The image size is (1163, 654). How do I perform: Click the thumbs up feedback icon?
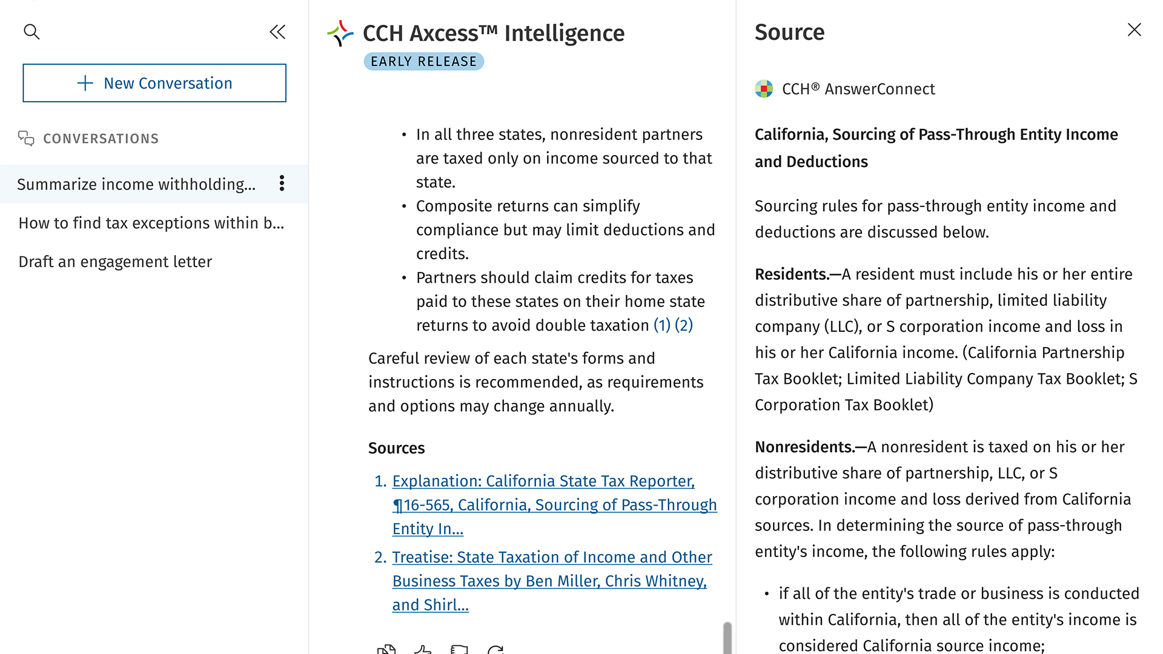(x=423, y=650)
